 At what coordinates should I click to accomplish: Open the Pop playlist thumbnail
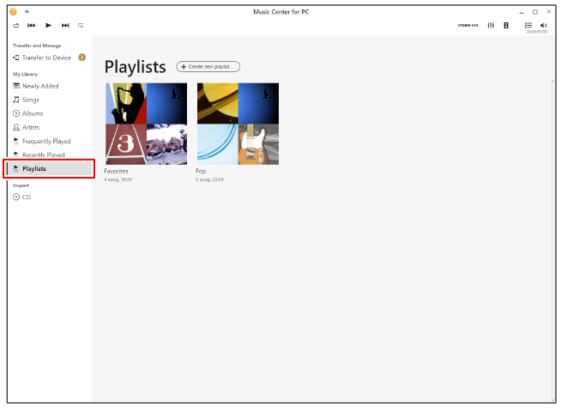238,124
